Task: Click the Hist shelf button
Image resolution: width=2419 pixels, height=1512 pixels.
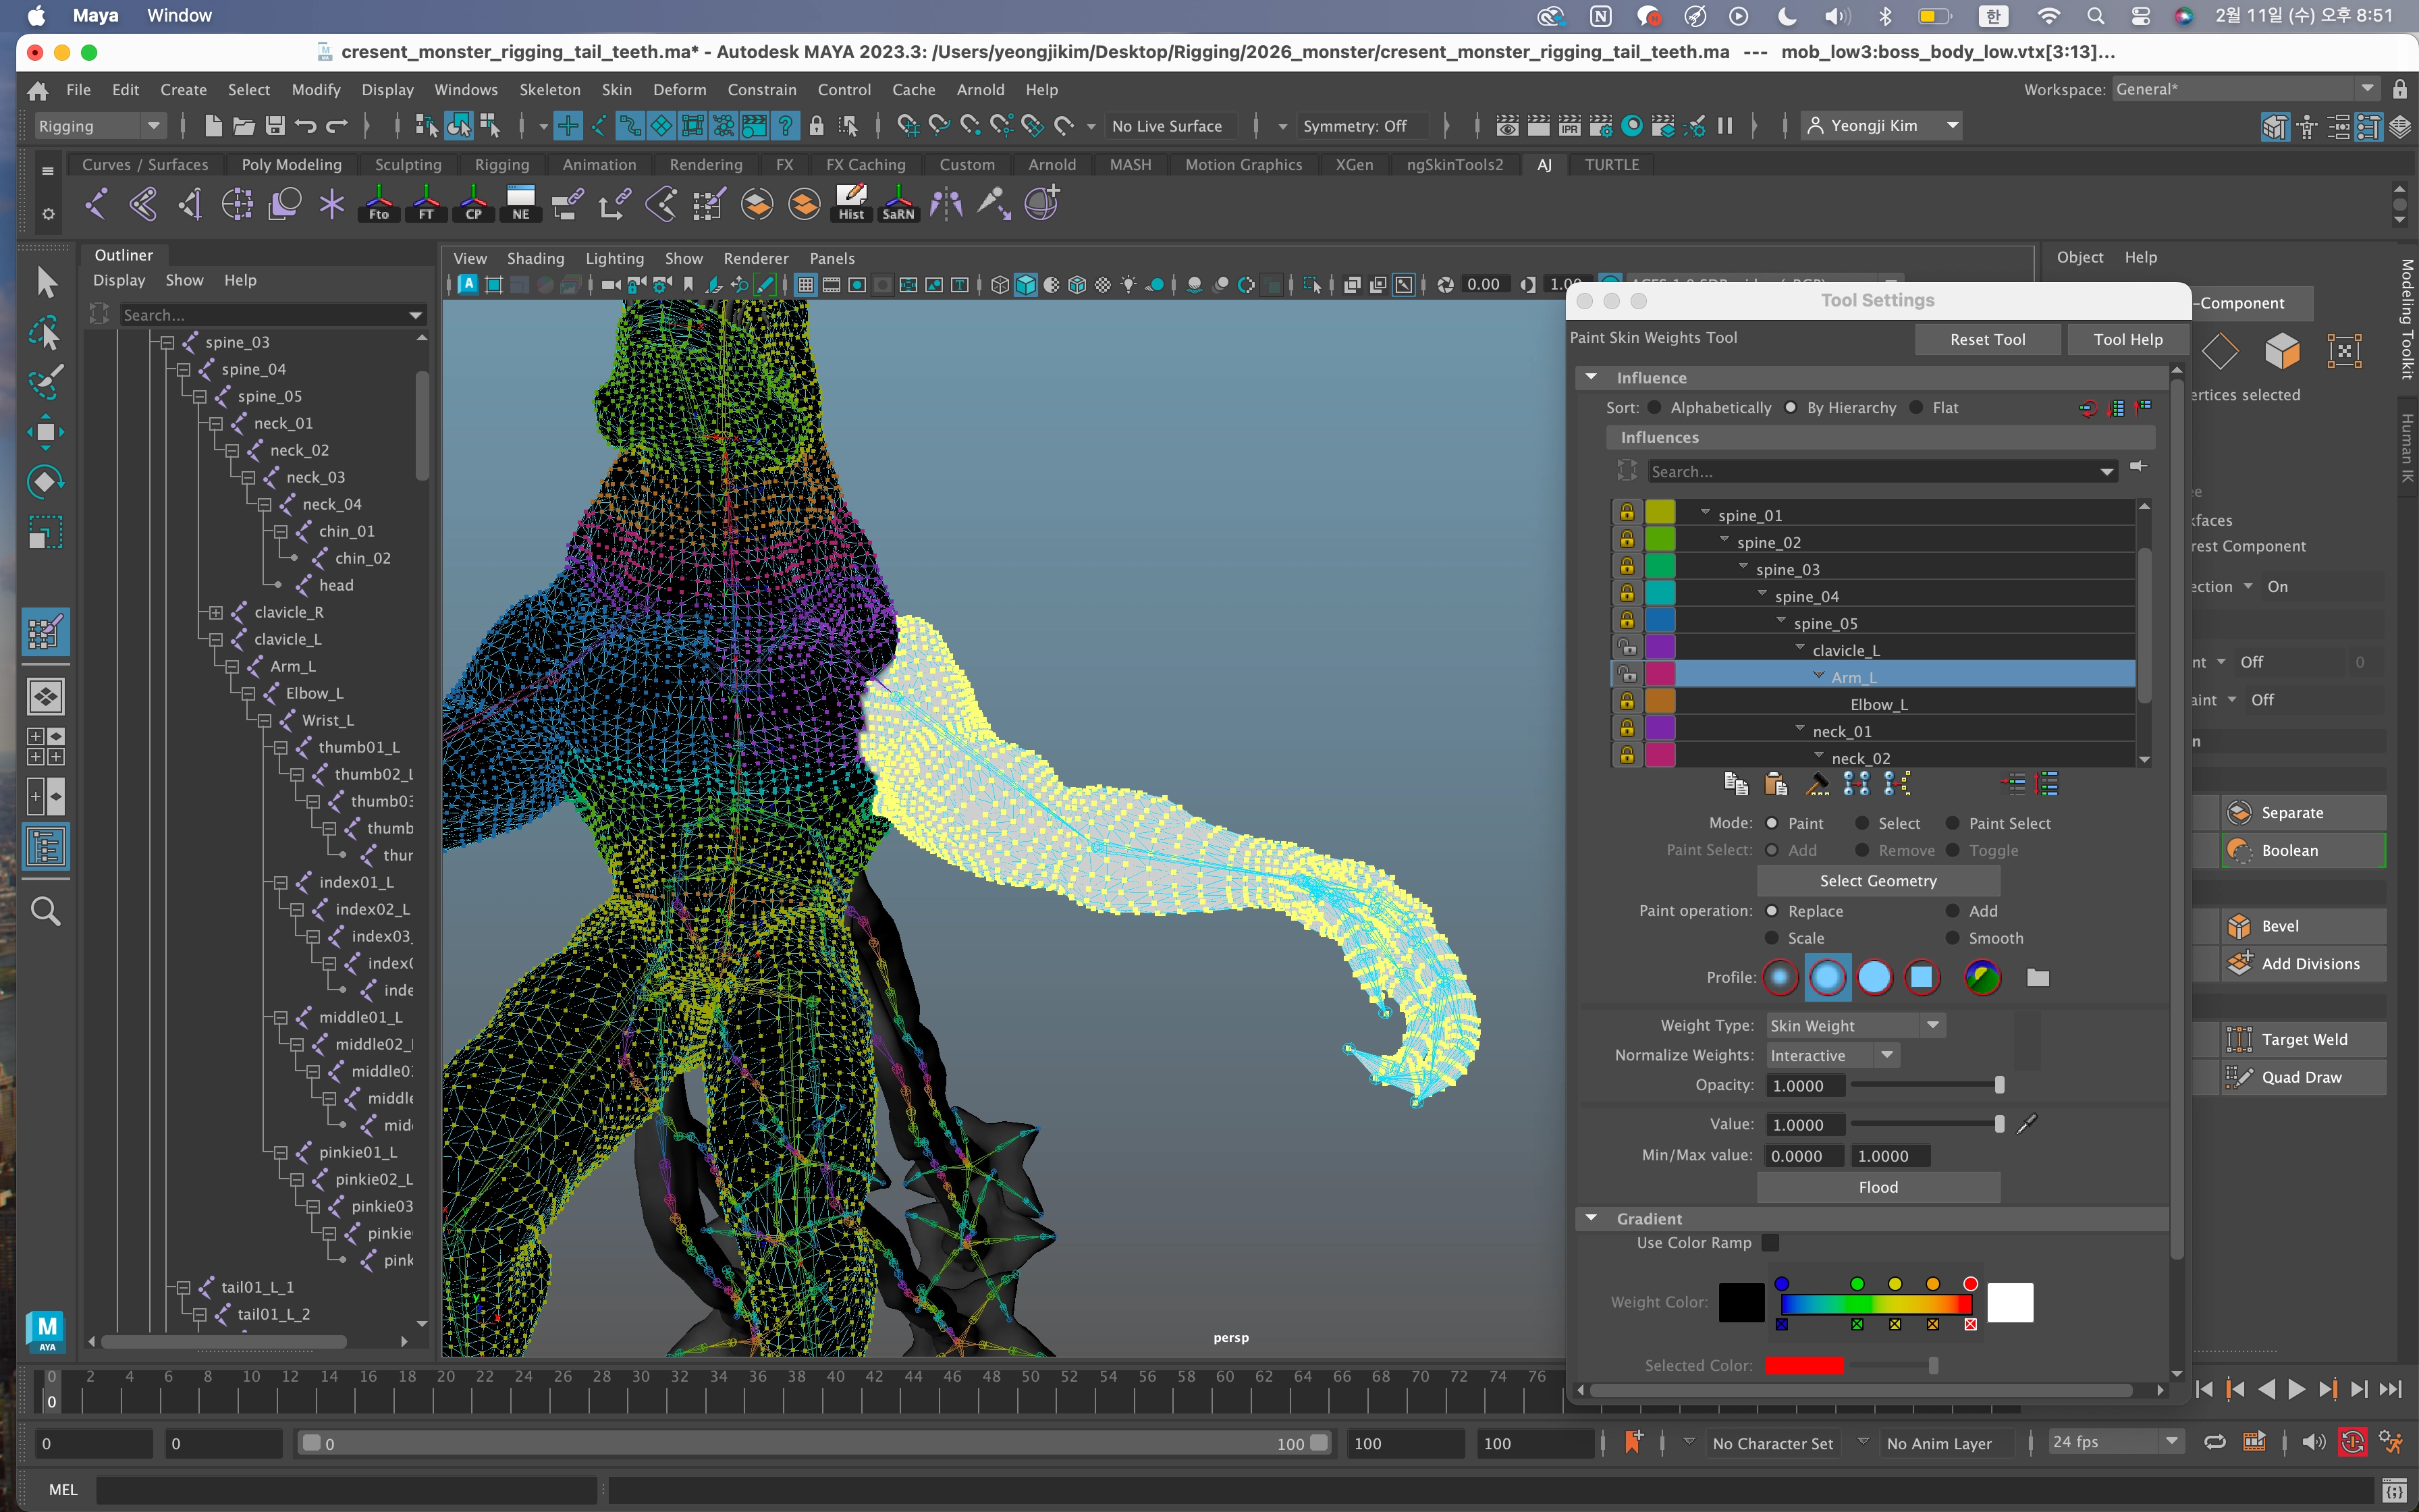Action: tap(850, 203)
